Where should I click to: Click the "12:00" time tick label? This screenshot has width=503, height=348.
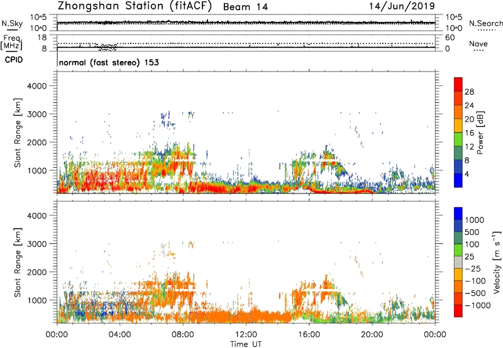(246, 335)
